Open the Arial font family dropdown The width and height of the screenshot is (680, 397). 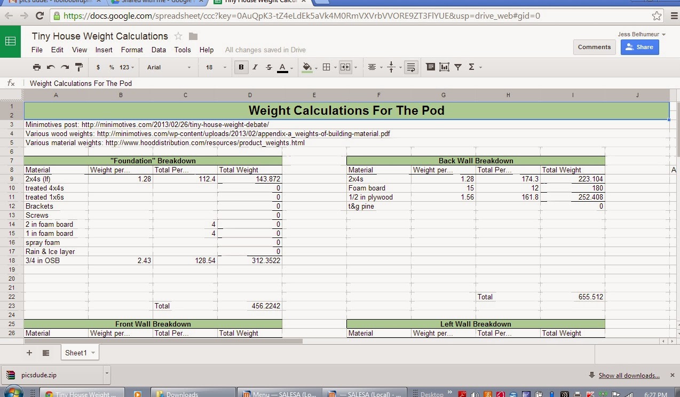click(169, 67)
